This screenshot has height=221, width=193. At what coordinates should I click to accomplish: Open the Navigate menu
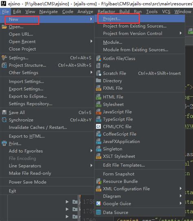pyautogui.click(x=48, y=11)
